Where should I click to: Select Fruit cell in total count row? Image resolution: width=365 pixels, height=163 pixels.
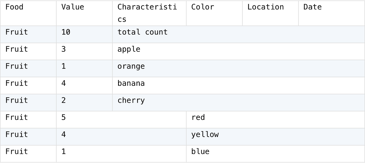pyautogui.click(x=28, y=34)
